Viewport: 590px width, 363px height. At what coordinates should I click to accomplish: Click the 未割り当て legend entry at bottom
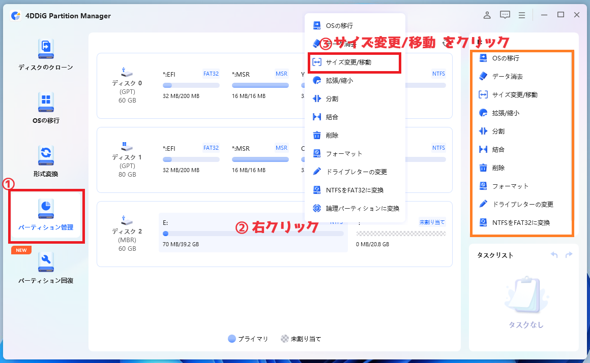(x=301, y=339)
